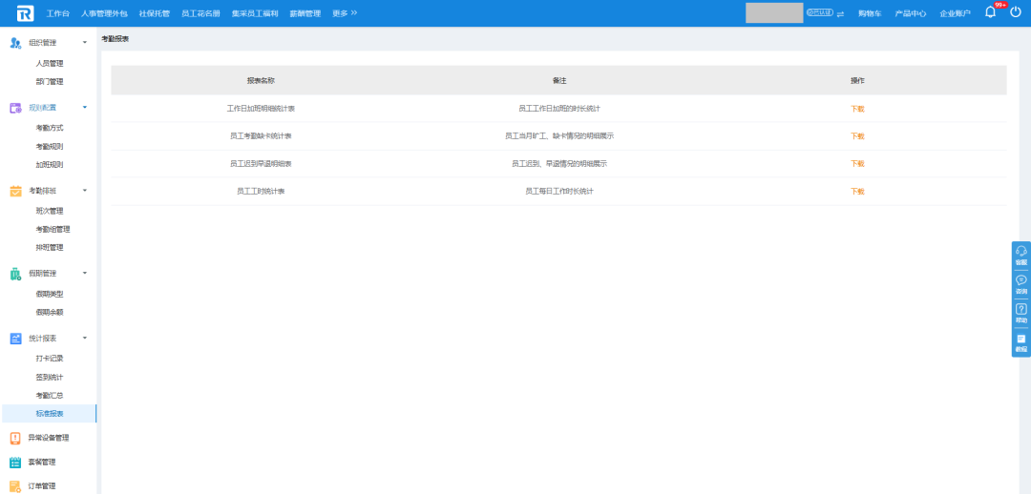Select 考勤组管理 in sidebar
Viewport: 1031px width, 494px height.
[x=53, y=229]
